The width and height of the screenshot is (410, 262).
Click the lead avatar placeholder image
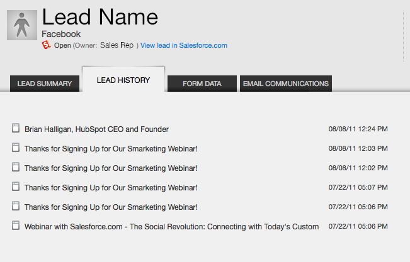pyautogui.click(x=22, y=25)
